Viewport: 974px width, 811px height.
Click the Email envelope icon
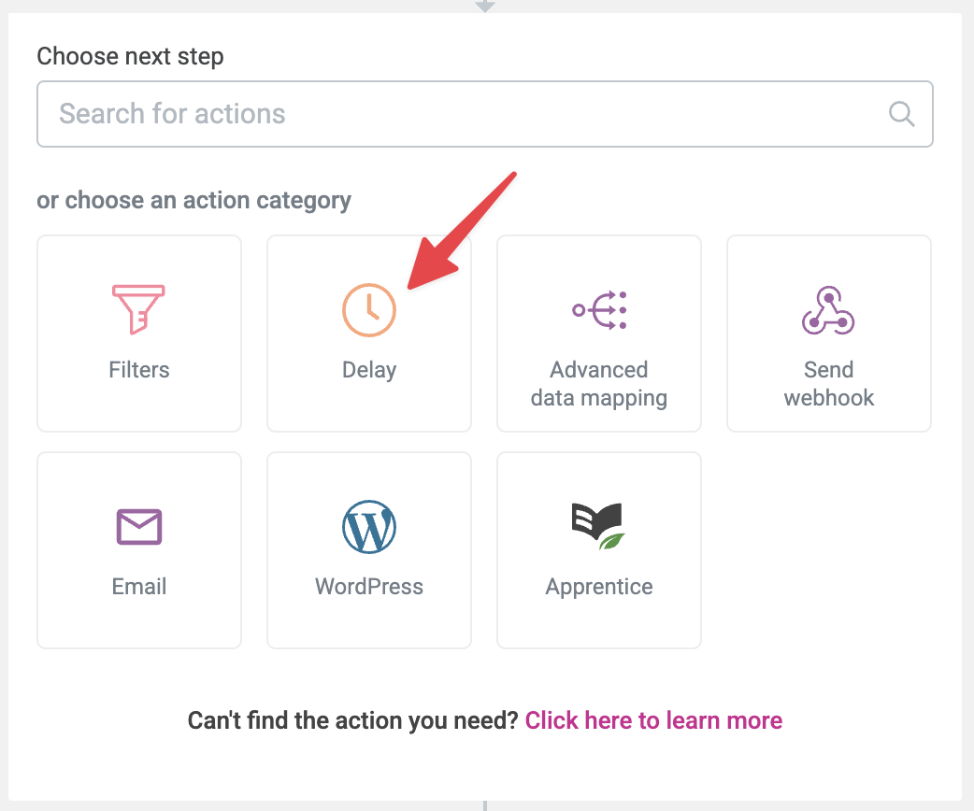pos(139,526)
